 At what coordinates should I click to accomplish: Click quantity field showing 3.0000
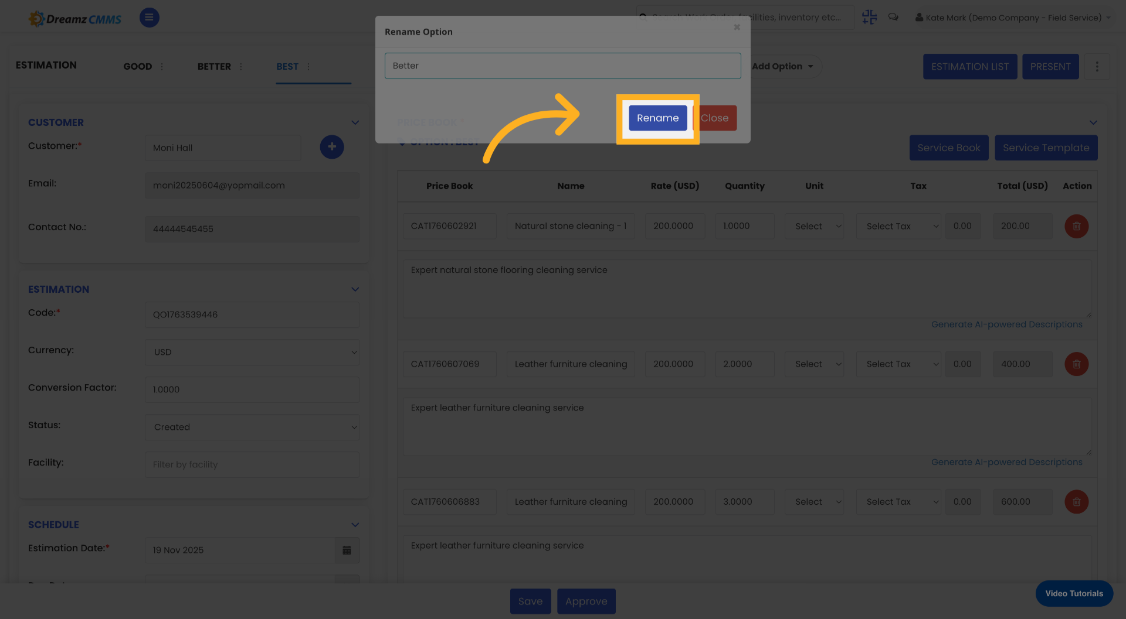tap(745, 502)
